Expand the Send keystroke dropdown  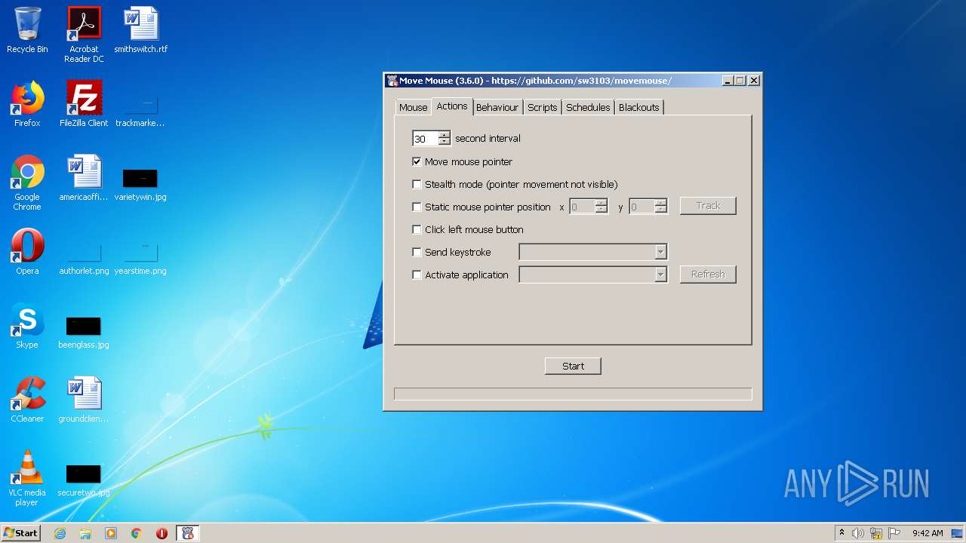(x=660, y=252)
